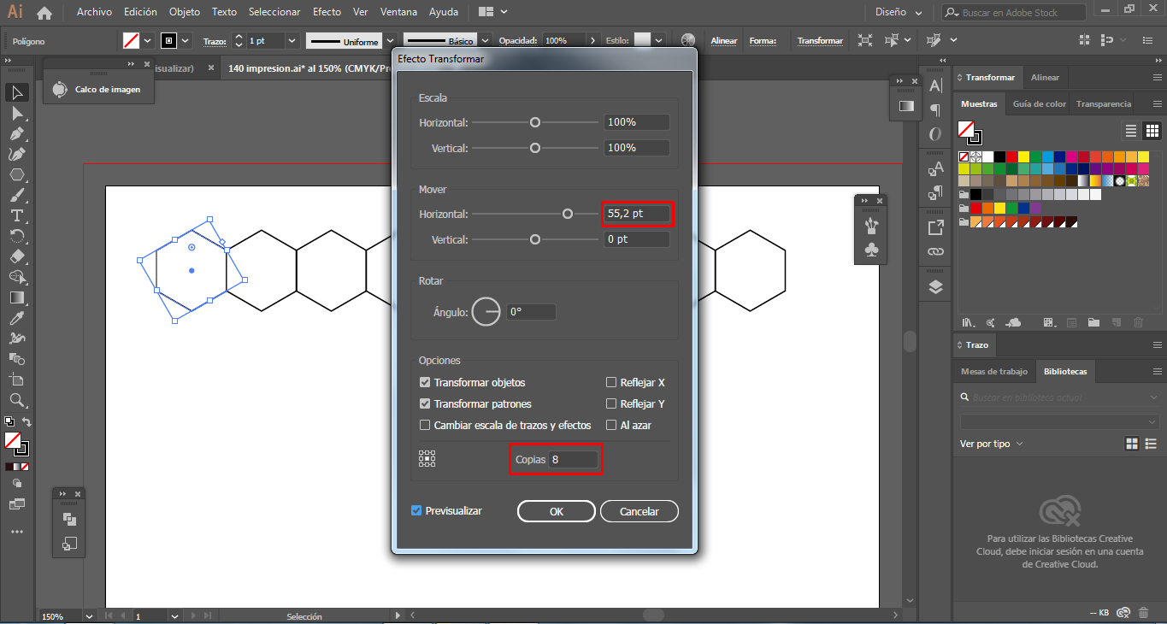Viewport: 1167px width, 624px height.
Task: Open the Ventana menu
Action: 399,12
